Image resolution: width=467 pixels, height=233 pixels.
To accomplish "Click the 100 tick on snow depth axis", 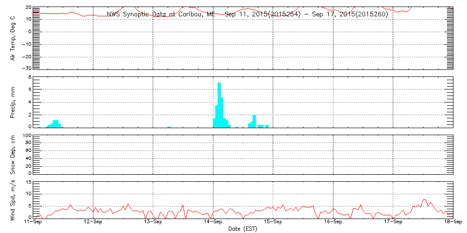I will 27,136.
